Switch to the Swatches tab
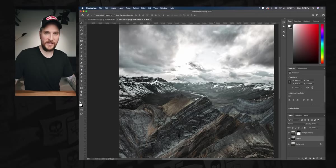 (297, 21)
